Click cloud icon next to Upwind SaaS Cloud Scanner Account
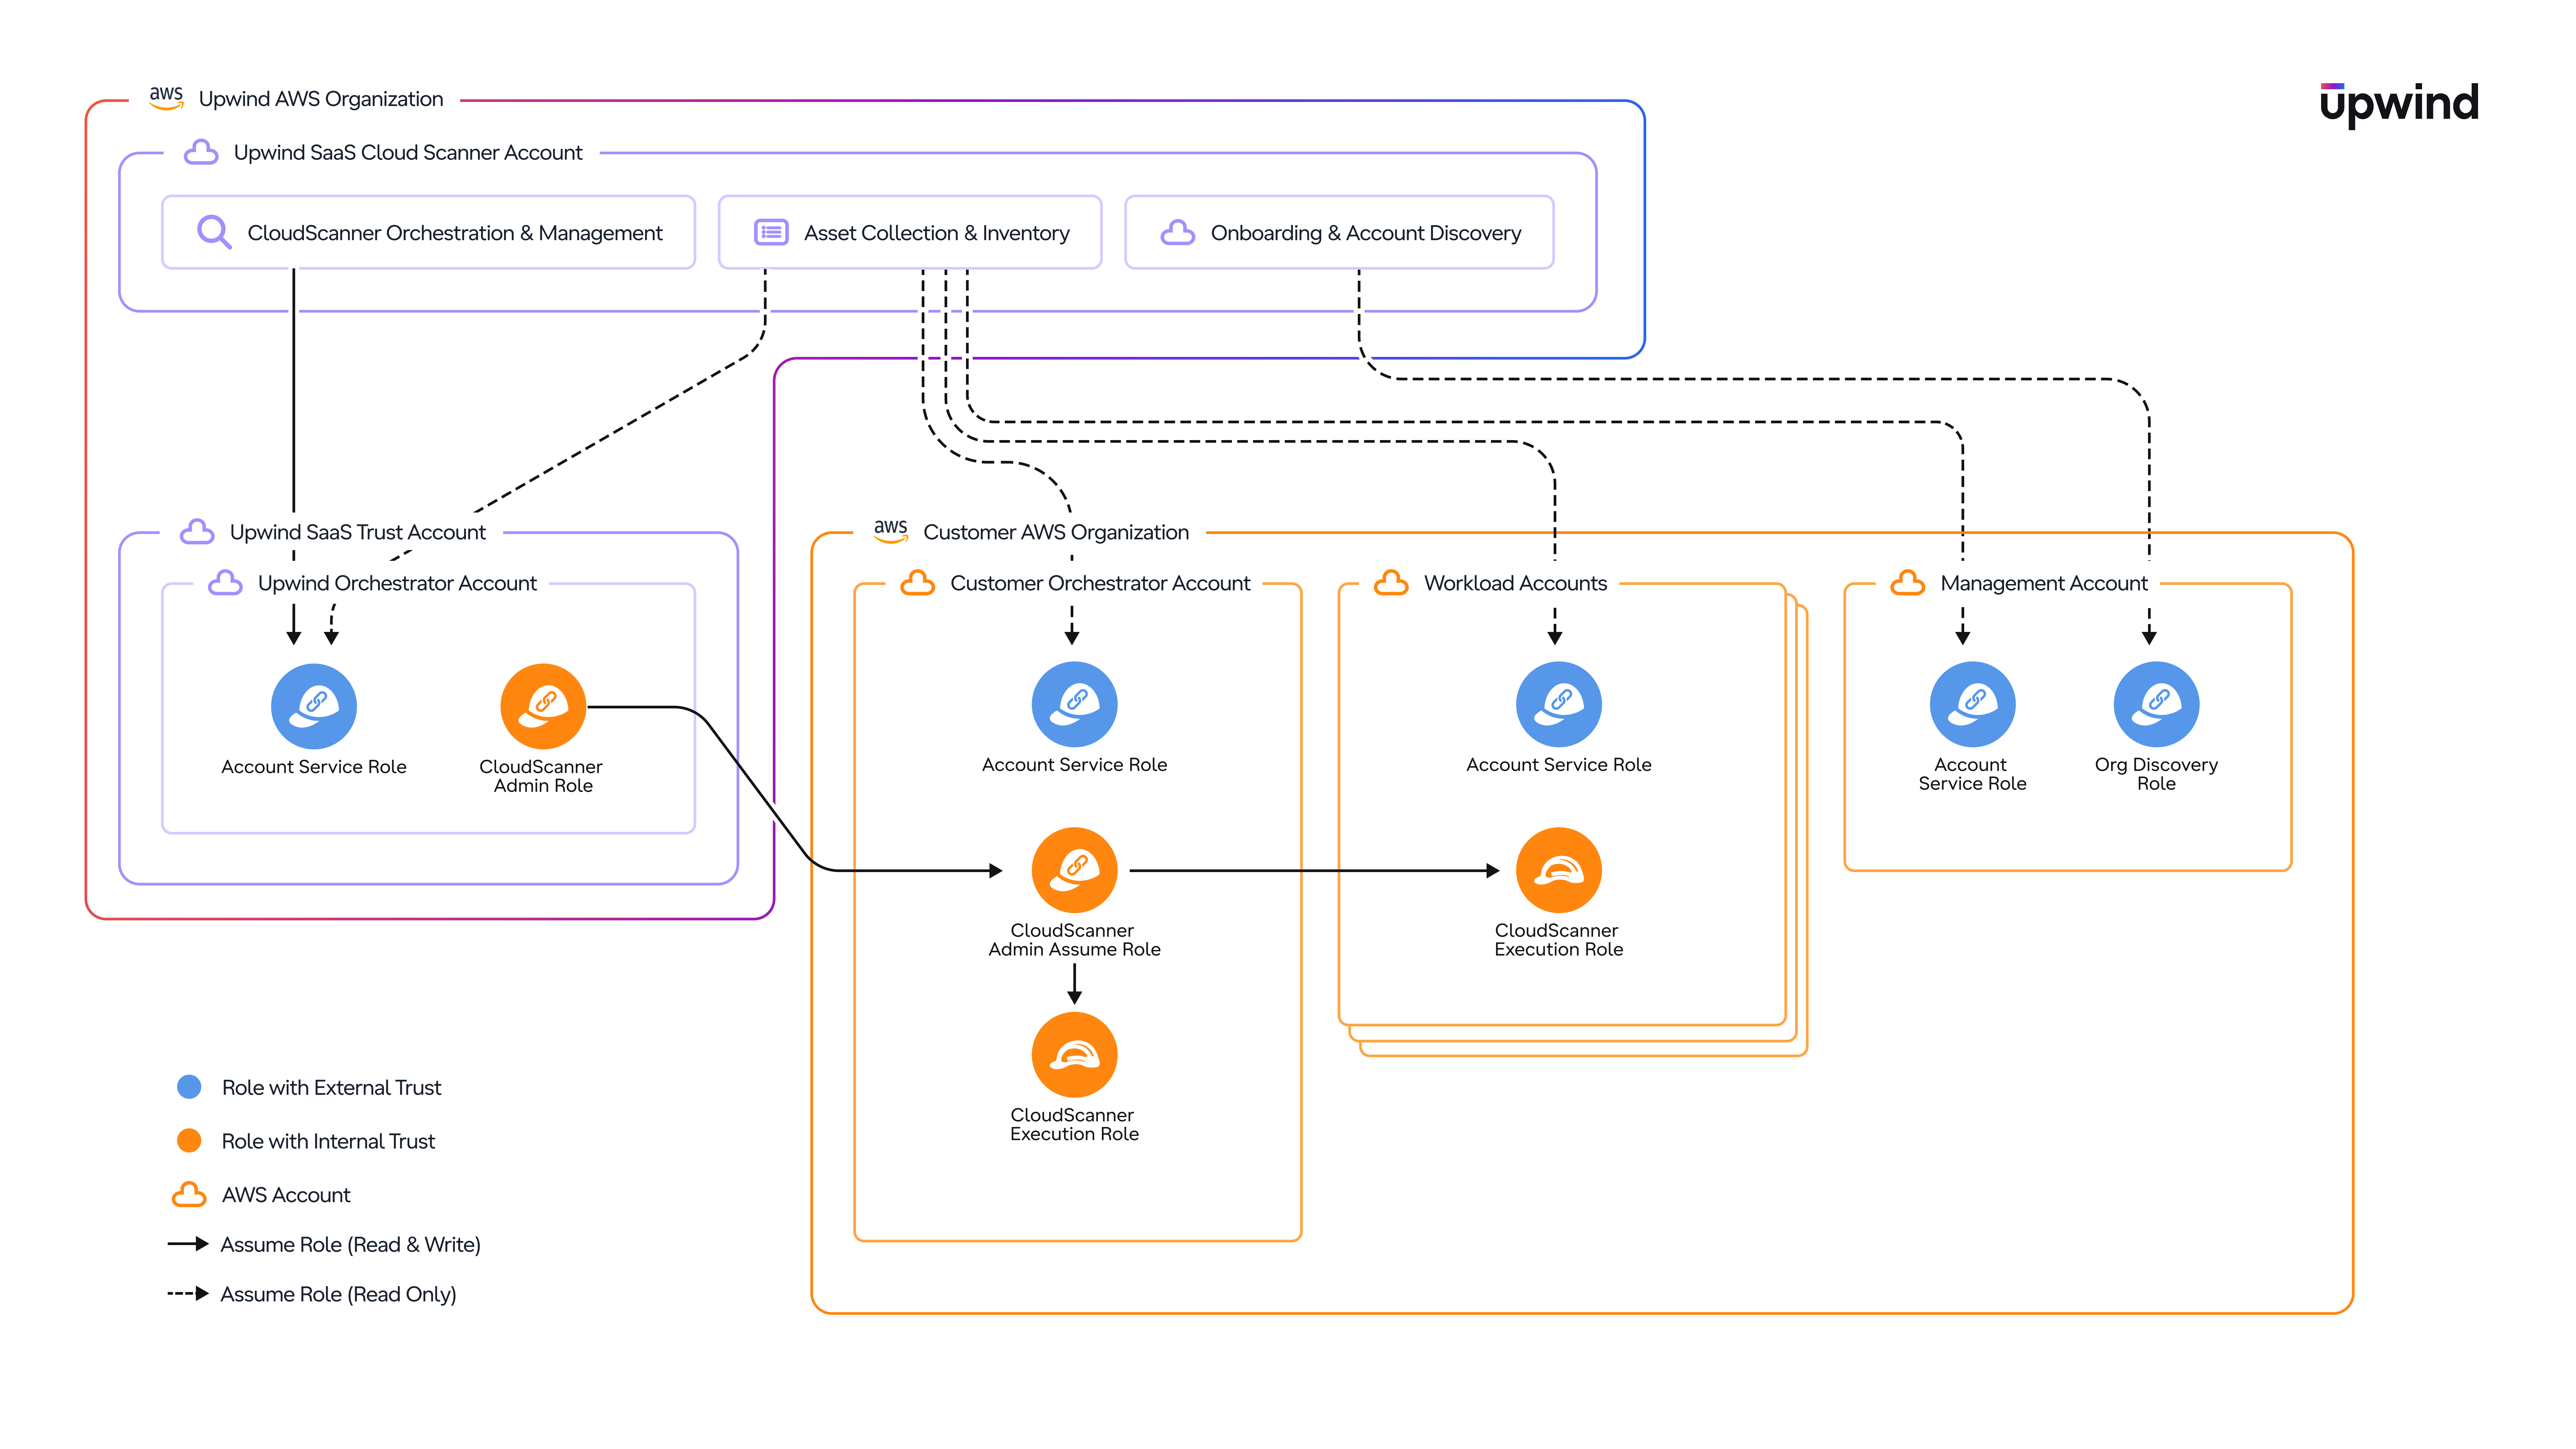This screenshot has height=1449, width=2576. coord(201,152)
